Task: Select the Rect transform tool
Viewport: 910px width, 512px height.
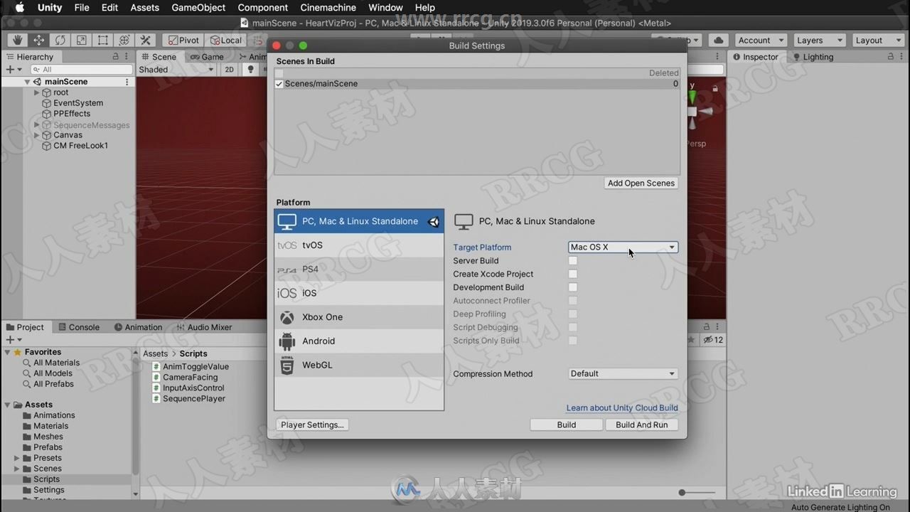Action: [102, 41]
